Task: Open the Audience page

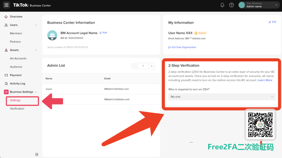Action: coord(16,67)
